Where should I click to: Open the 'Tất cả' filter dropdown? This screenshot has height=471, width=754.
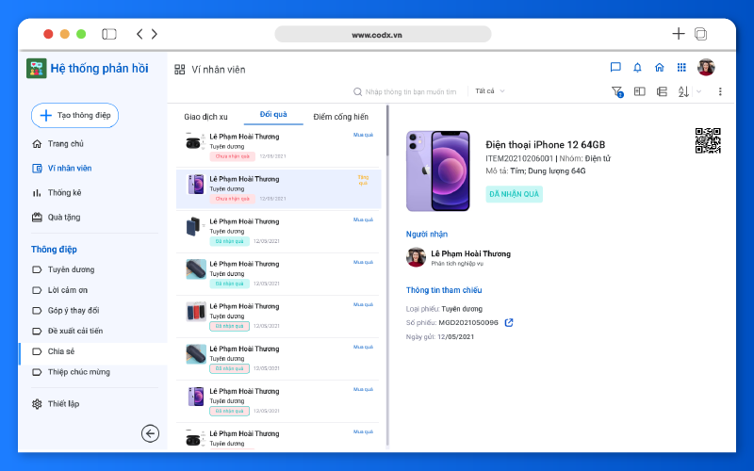489,90
